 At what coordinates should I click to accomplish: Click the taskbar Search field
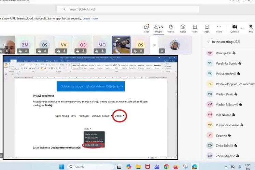[89, 167]
